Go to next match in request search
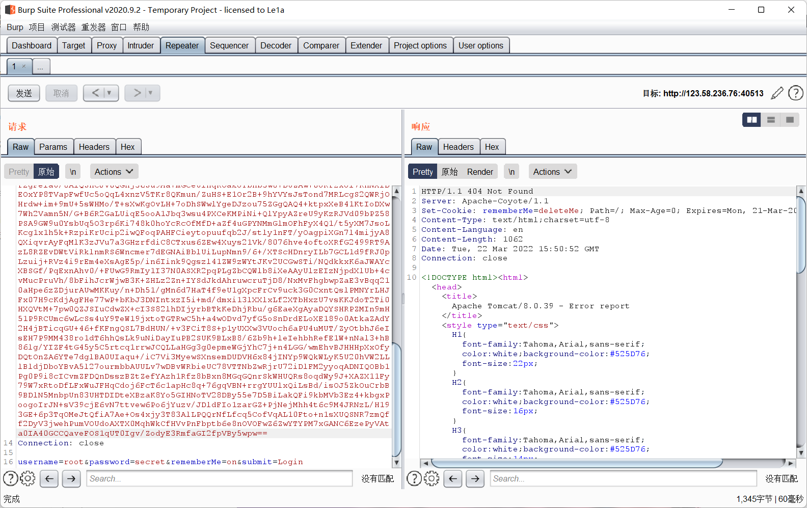This screenshot has height=508, width=807. click(71, 478)
